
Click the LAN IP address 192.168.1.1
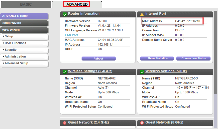106,45
